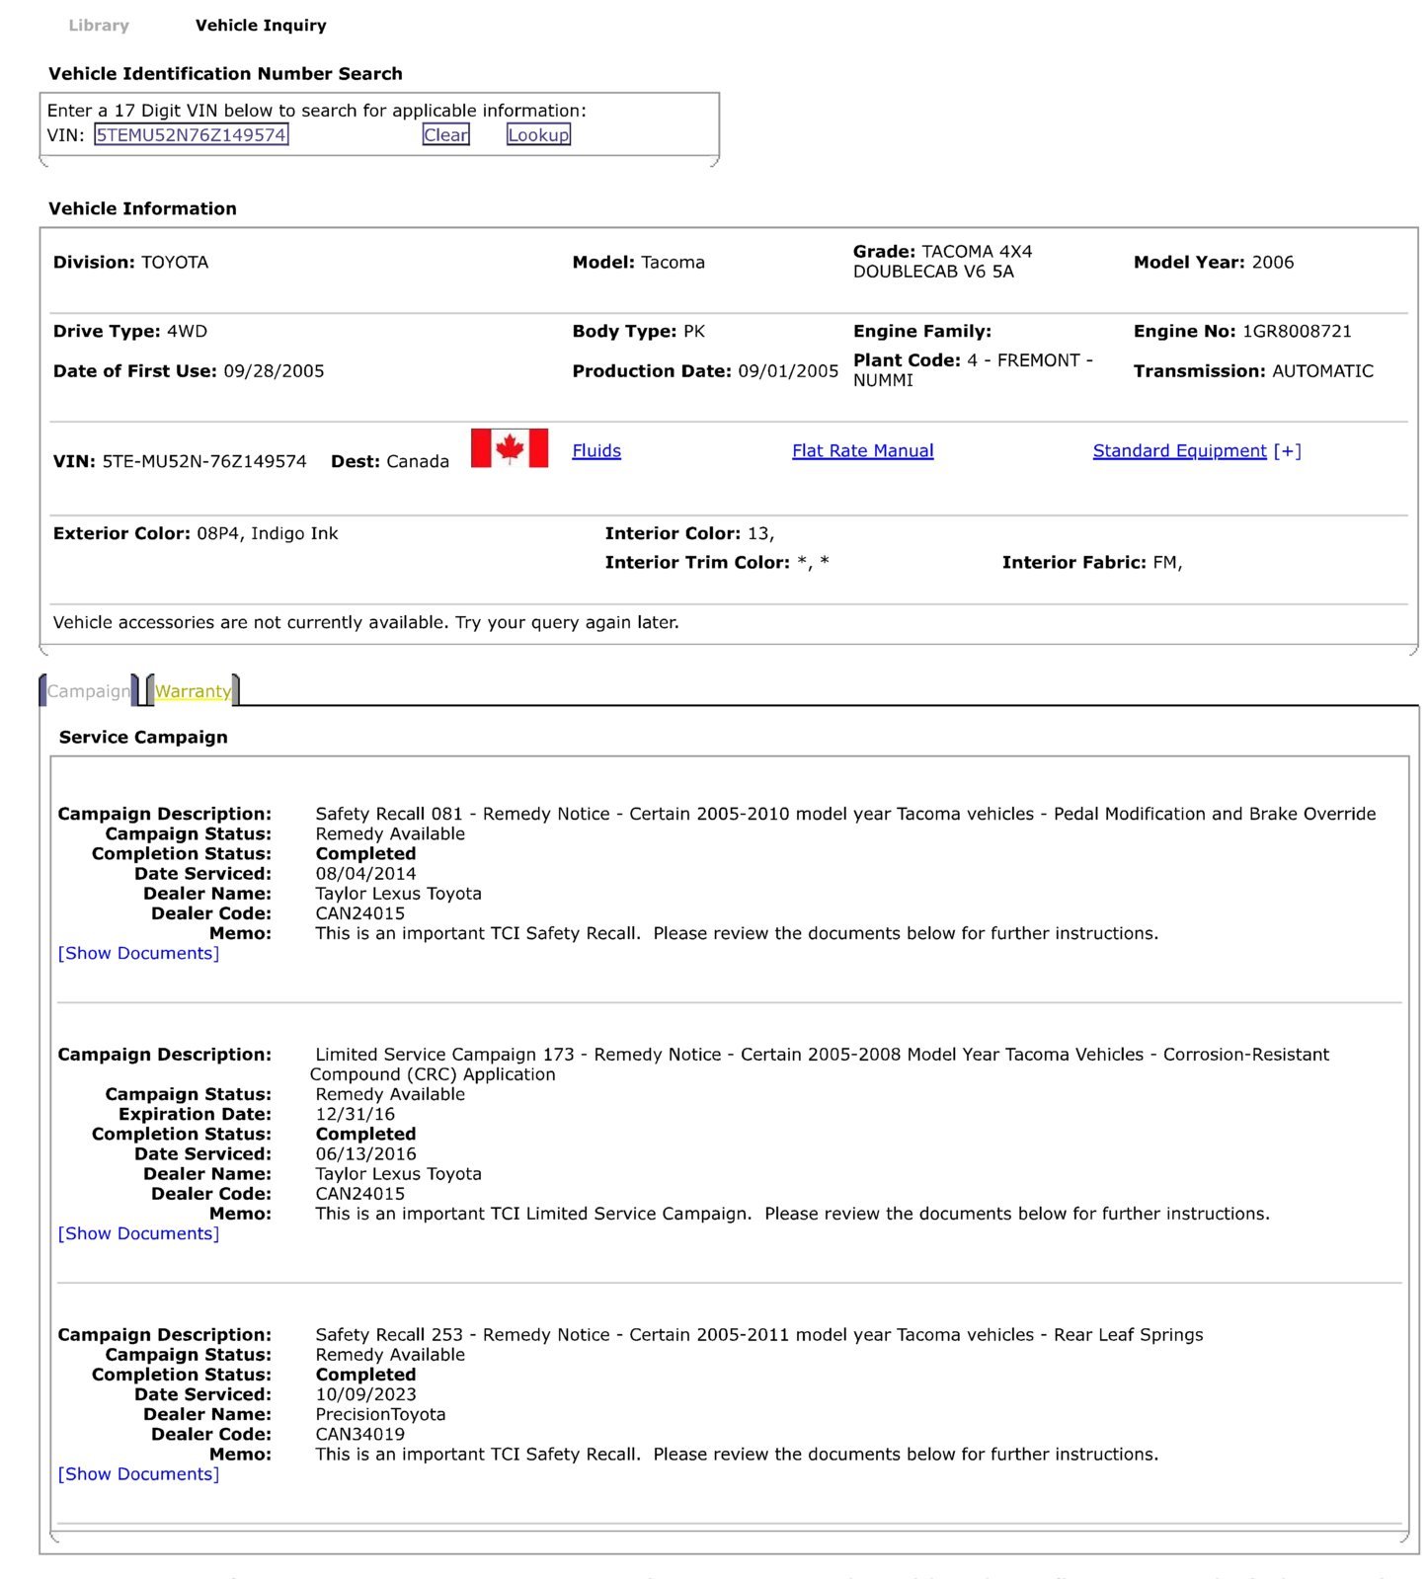Image resolution: width=1428 pixels, height=1579 pixels.
Task: Run the VIN Lookup
Action: point(538,135)
